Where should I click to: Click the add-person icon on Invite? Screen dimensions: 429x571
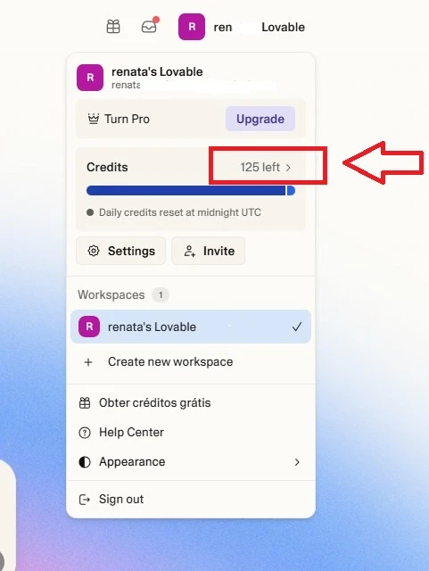tap(190, 251)
